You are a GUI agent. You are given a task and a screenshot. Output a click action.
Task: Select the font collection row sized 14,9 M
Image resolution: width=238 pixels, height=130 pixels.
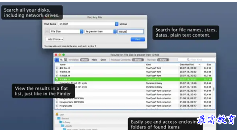[x=133, y=91]
